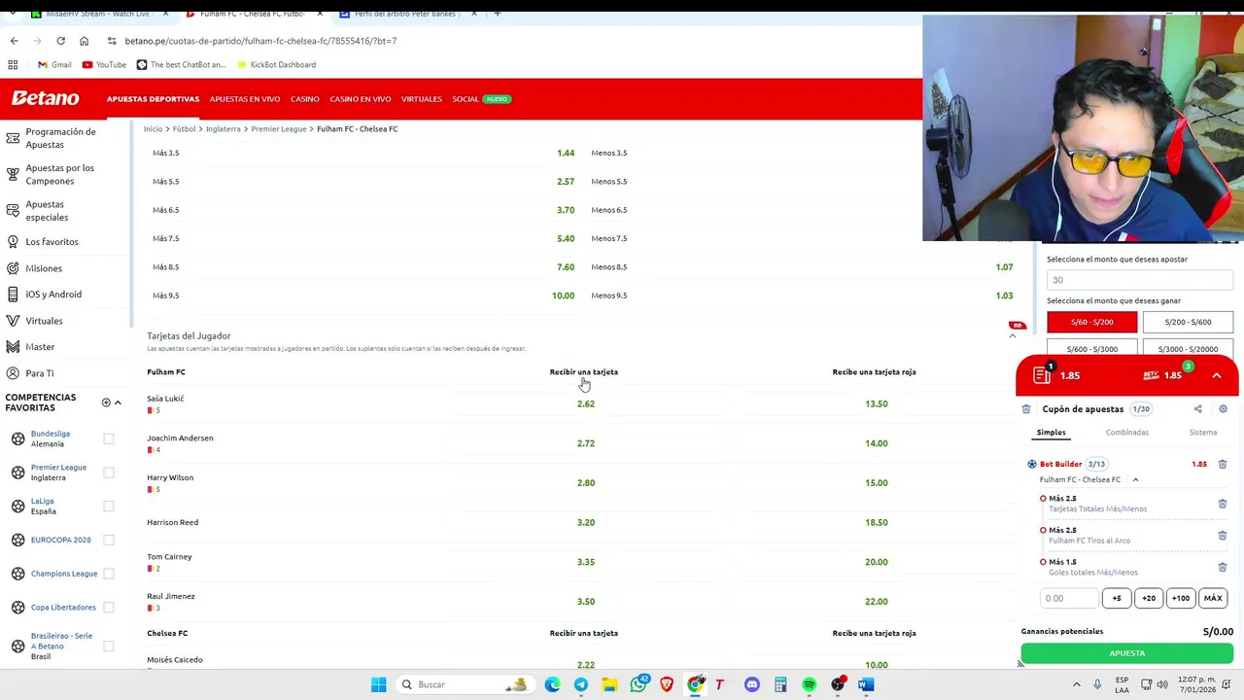Add +5 to the stake
1244x700 pixels.
1117,598
